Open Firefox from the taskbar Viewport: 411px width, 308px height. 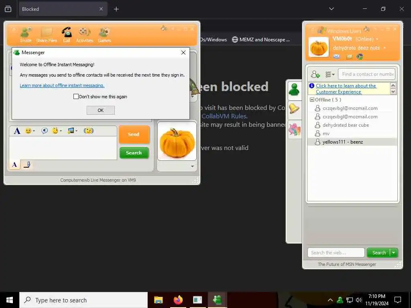pyautogui.click(x=178, y=300)
